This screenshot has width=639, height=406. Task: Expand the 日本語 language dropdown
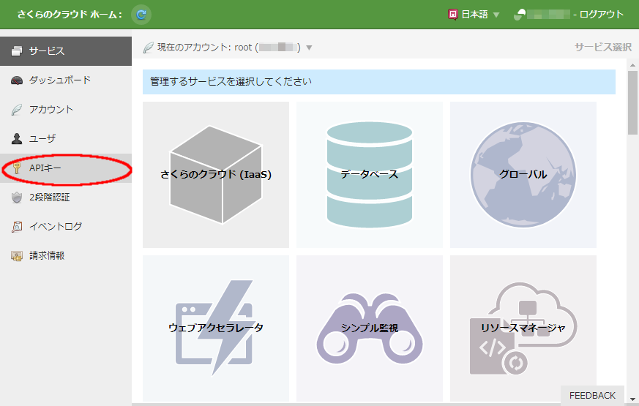pyautogui.click(x=496, y=15)
